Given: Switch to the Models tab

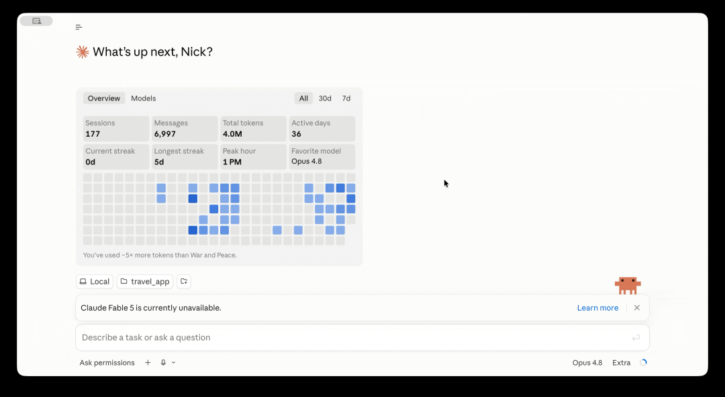Looking at the screenshot, I should point(144,99).
